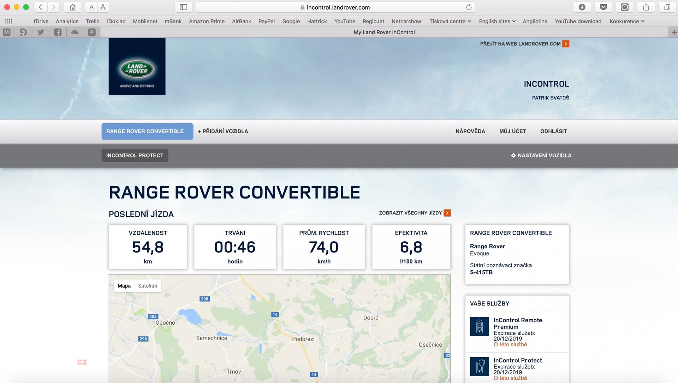The width and height of the screenshot is (678, 383).
Task: Select the Range Rover Convertible tab
Action: click(x=147, y=131)
